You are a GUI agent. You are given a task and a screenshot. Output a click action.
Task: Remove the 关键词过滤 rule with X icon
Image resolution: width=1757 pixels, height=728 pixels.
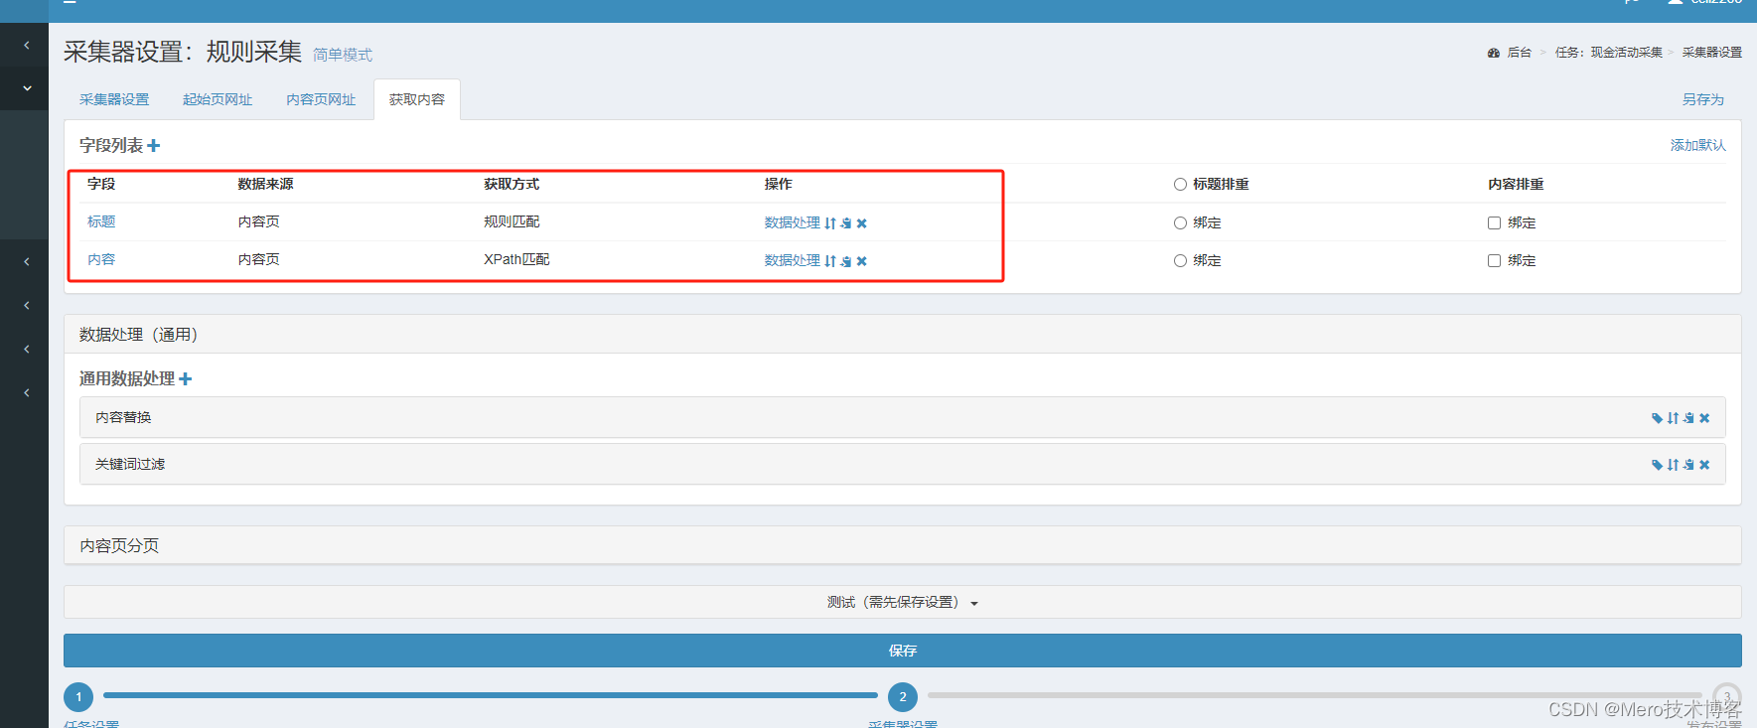(1704, 465)
